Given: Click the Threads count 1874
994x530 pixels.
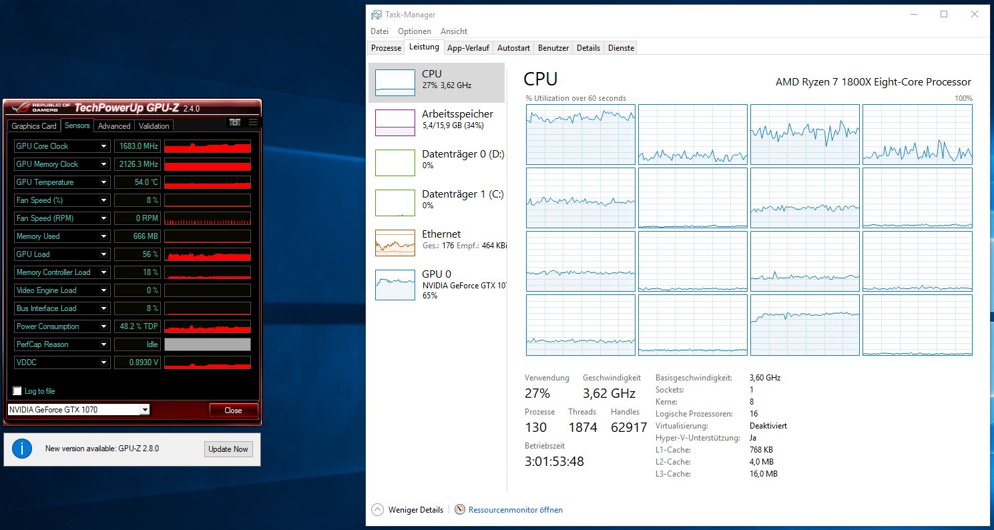Looking at the screenshot, I should coord(583,427).
